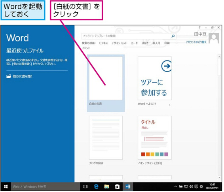
Task: Click the 個人用 suggested search
Action: click(156, 43)
